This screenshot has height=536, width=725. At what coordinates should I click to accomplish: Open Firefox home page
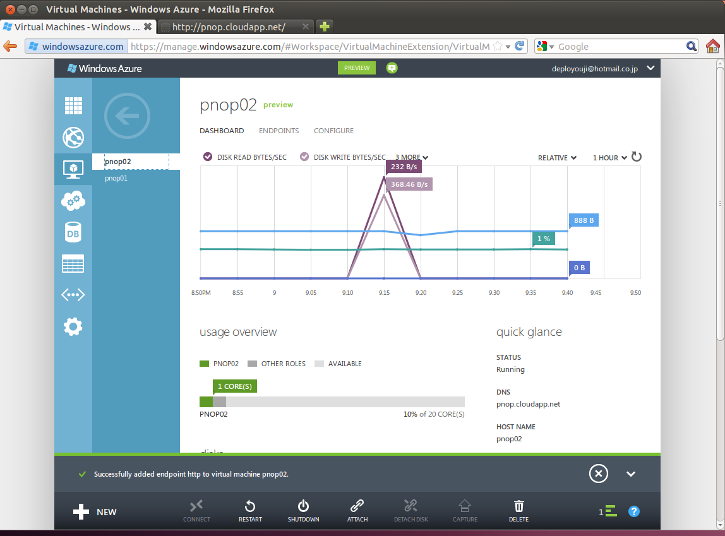coord(712,45)
